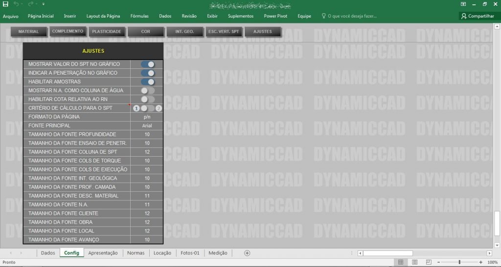Click the zoom out minus icon
501x267 pixels.
(x=439, y=262)
